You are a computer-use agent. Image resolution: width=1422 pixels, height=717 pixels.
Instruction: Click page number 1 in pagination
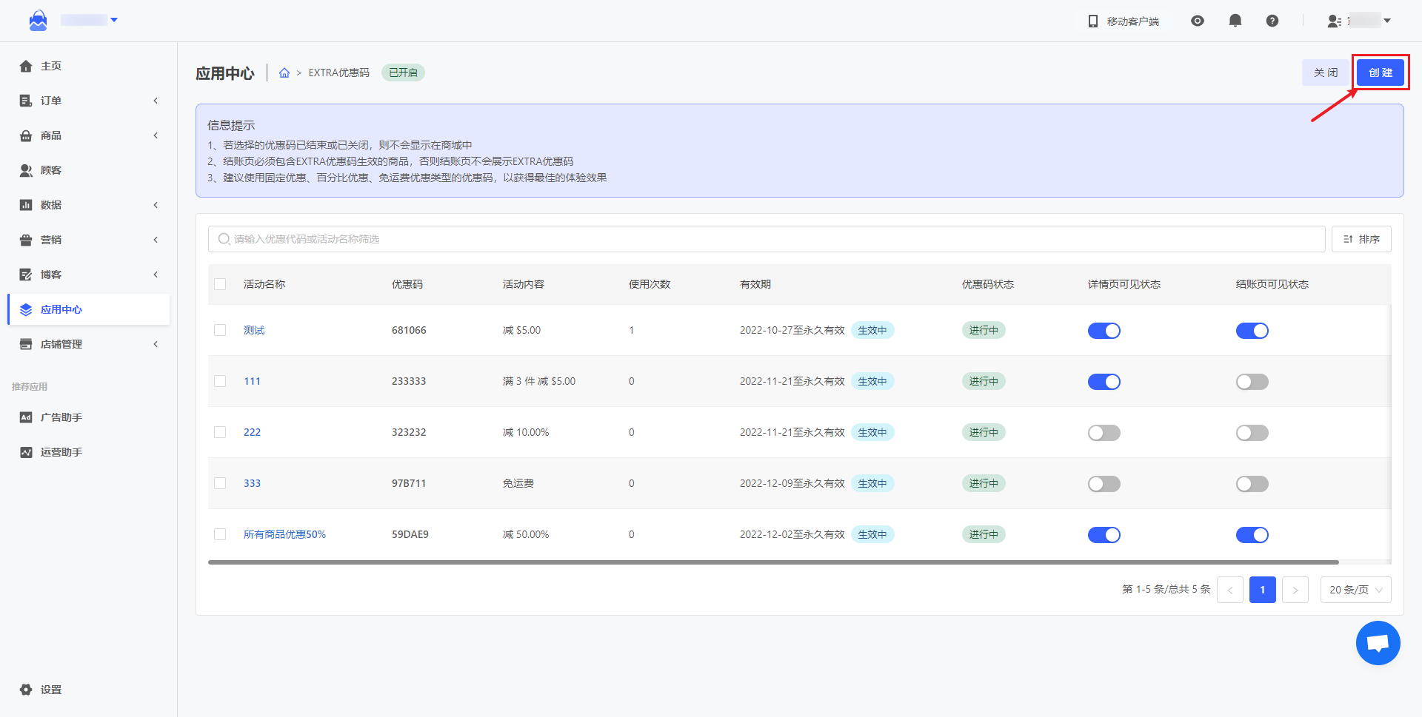point(1263,590)
